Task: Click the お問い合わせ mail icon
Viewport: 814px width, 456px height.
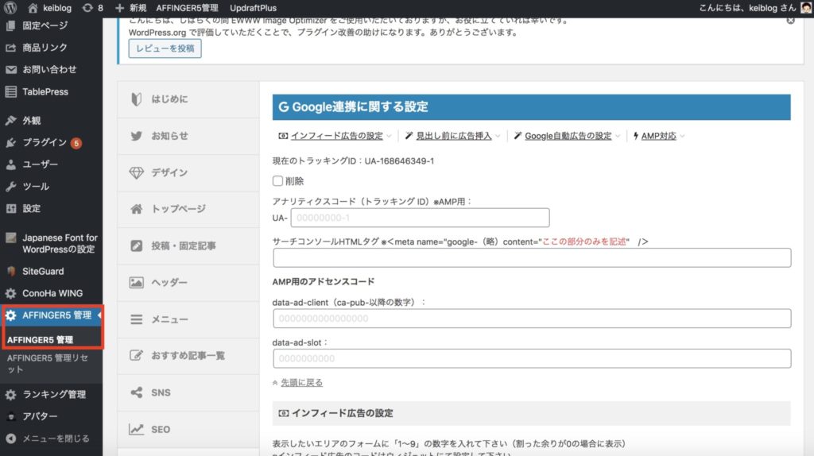Action: [11, 70]
